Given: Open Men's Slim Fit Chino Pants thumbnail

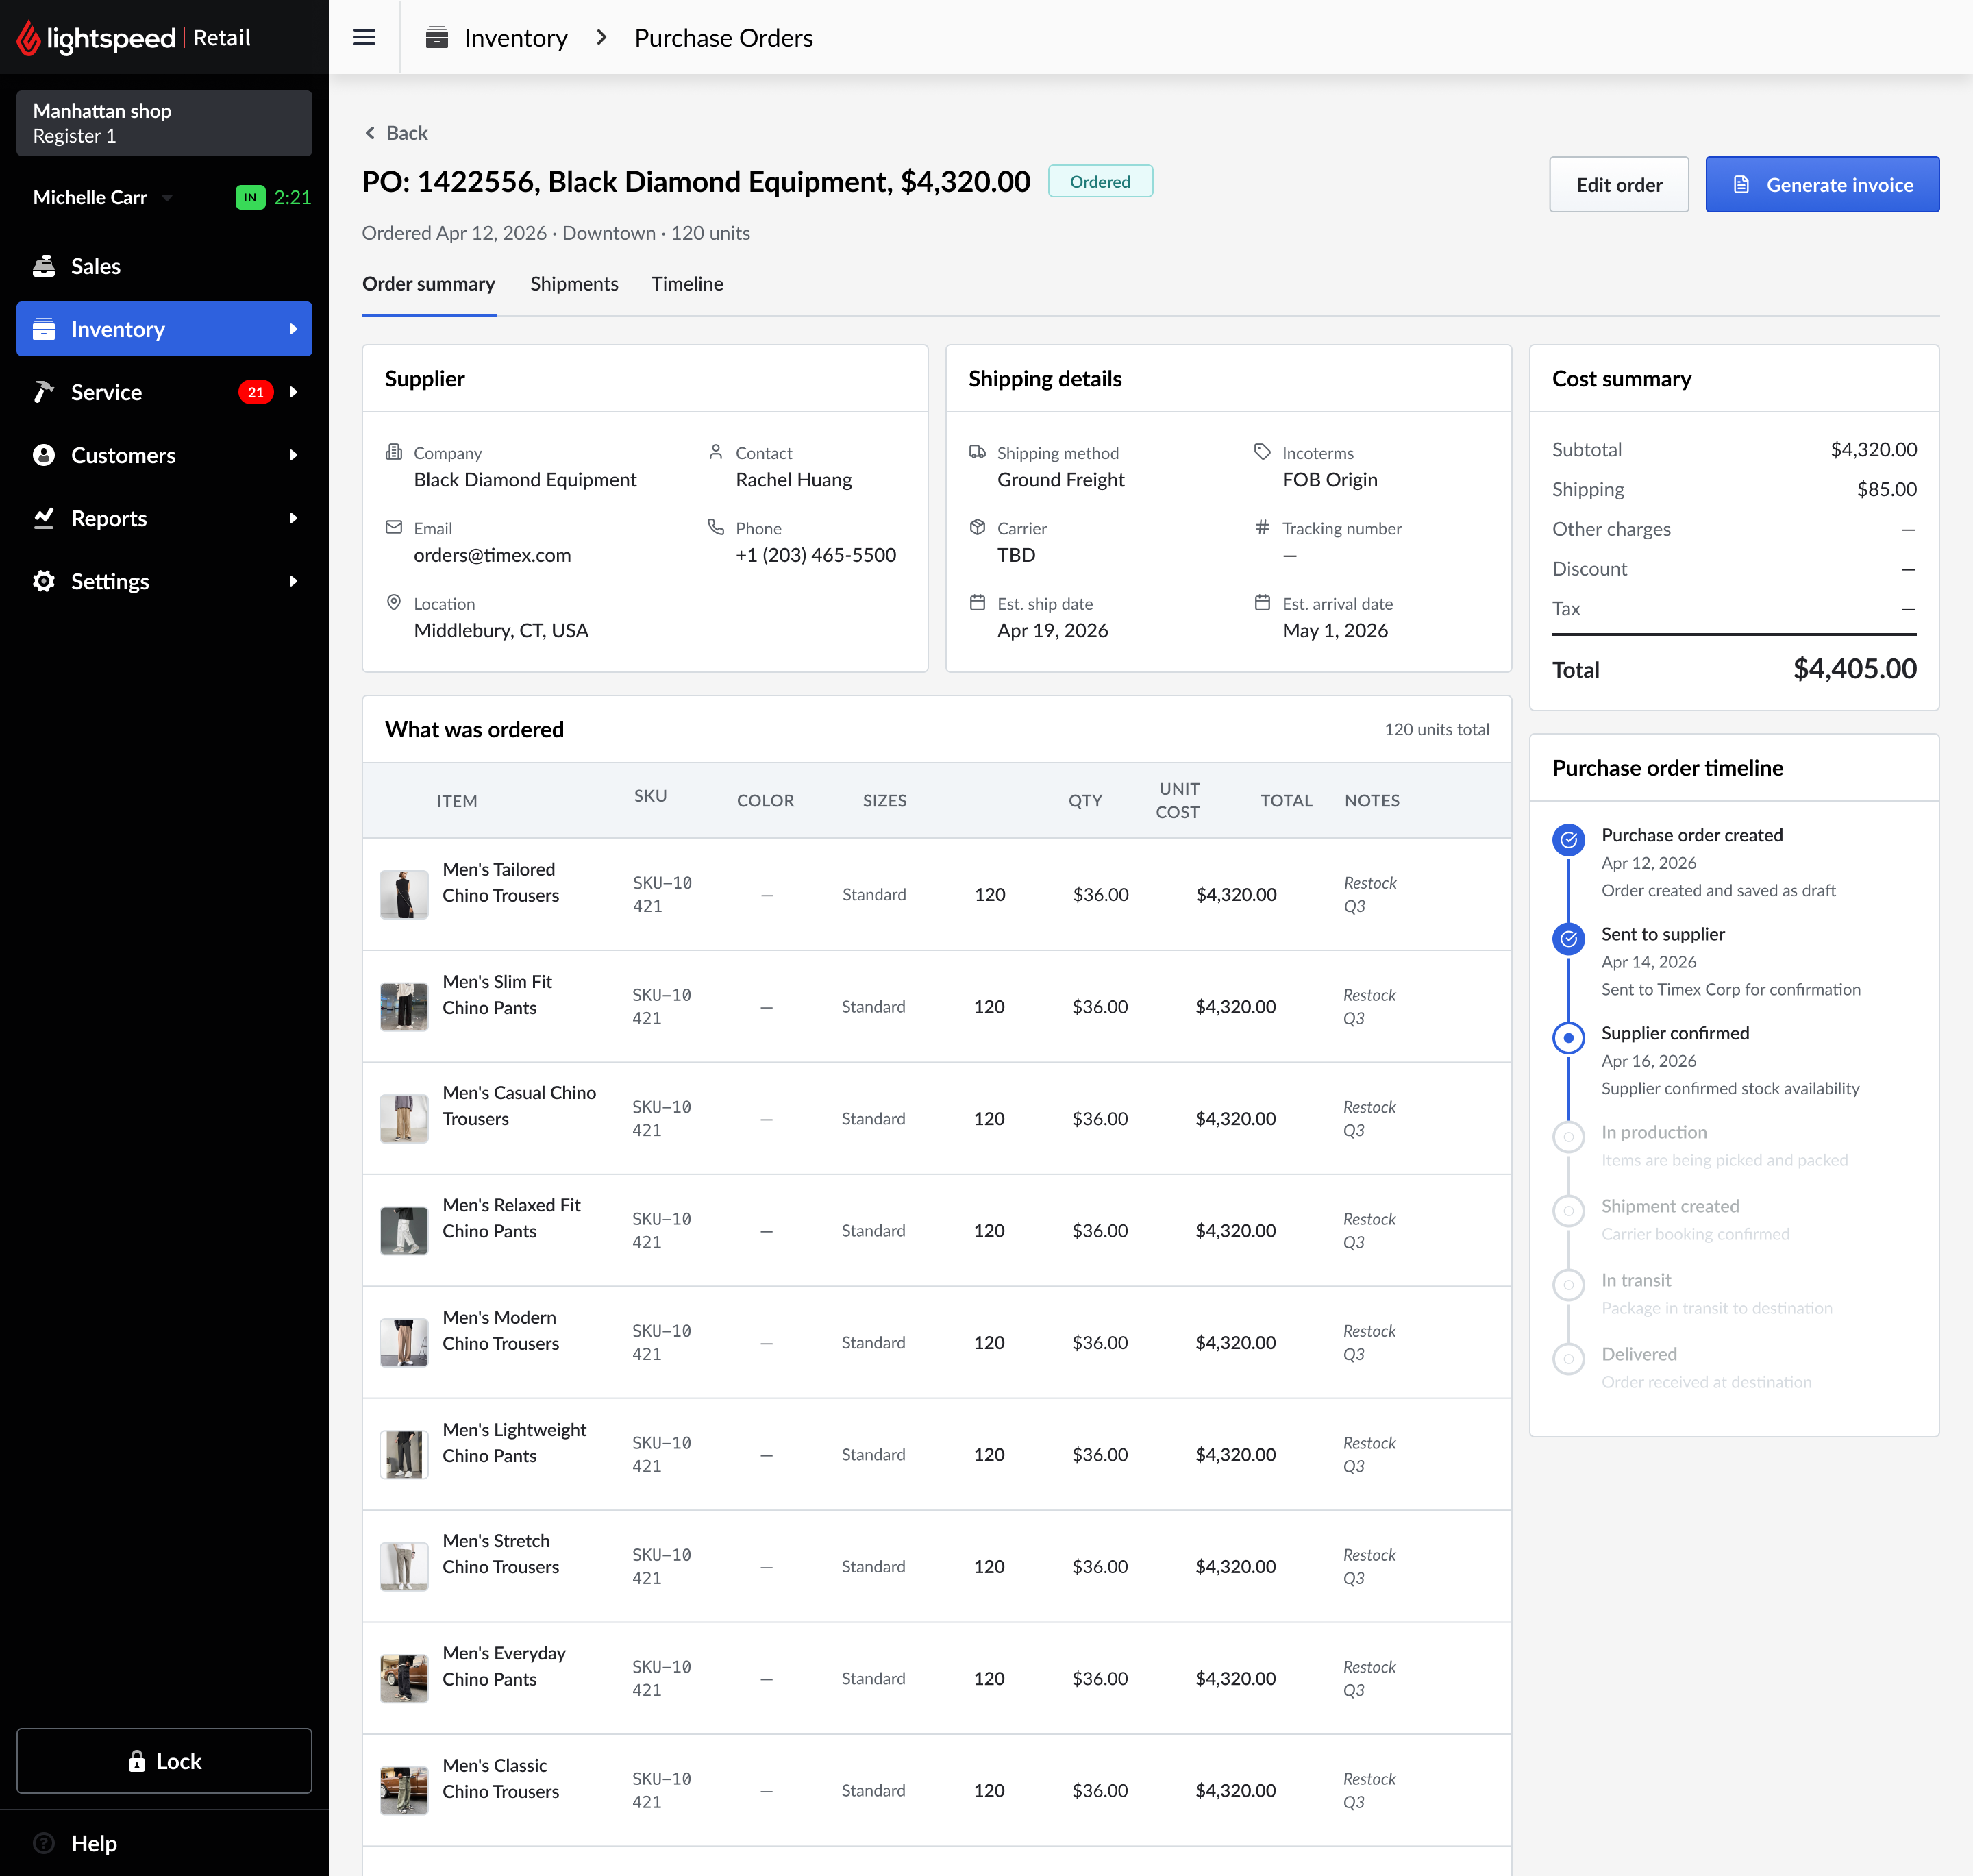Looking at the screenshot, I should pos(404,1006).
